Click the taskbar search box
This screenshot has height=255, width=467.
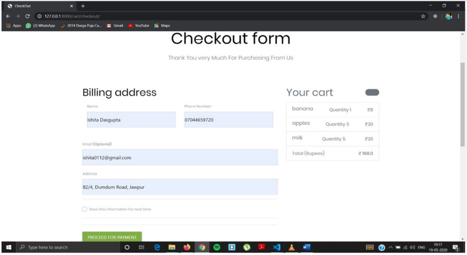point(68,247)
